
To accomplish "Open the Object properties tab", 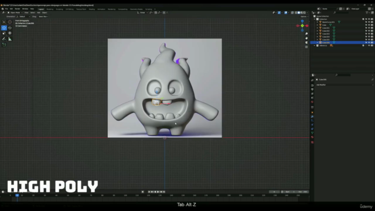I will [x=312, y=113].
